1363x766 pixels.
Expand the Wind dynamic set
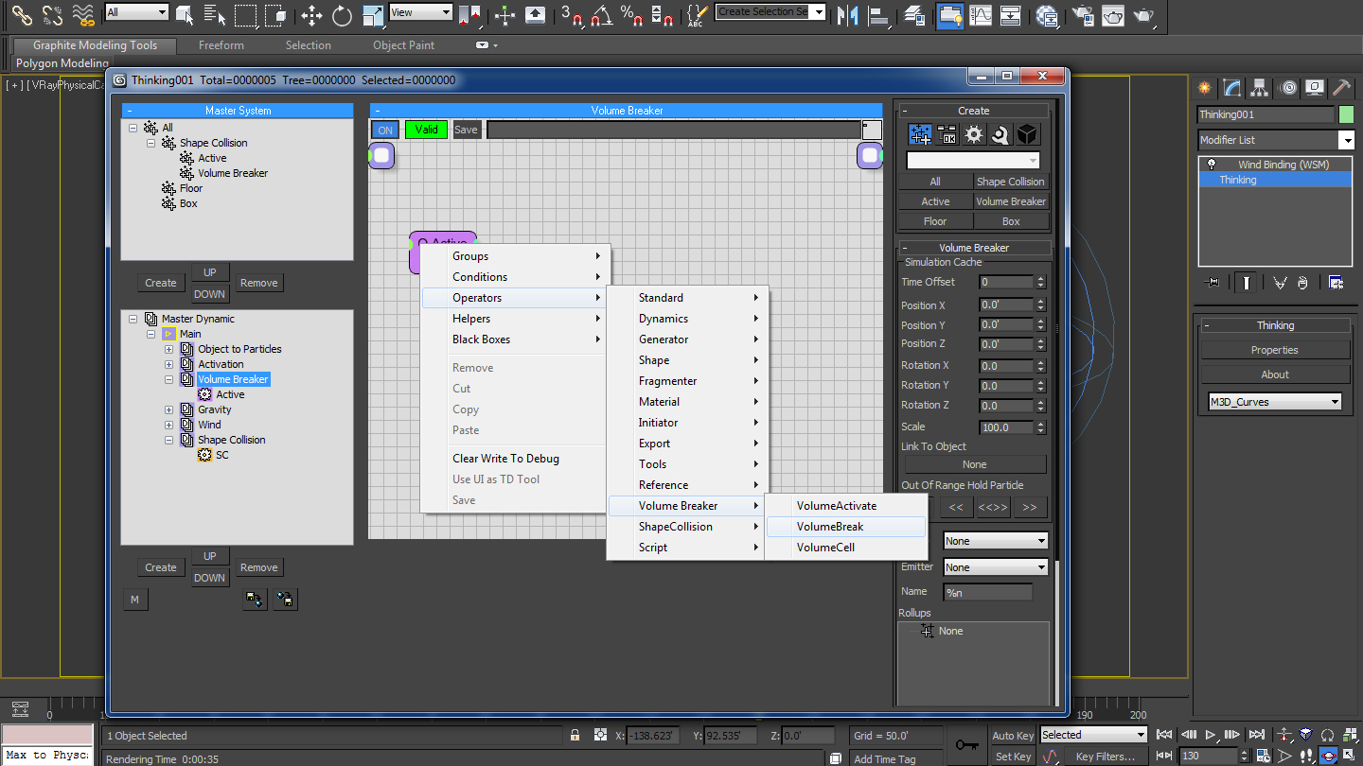click(169, 425)
